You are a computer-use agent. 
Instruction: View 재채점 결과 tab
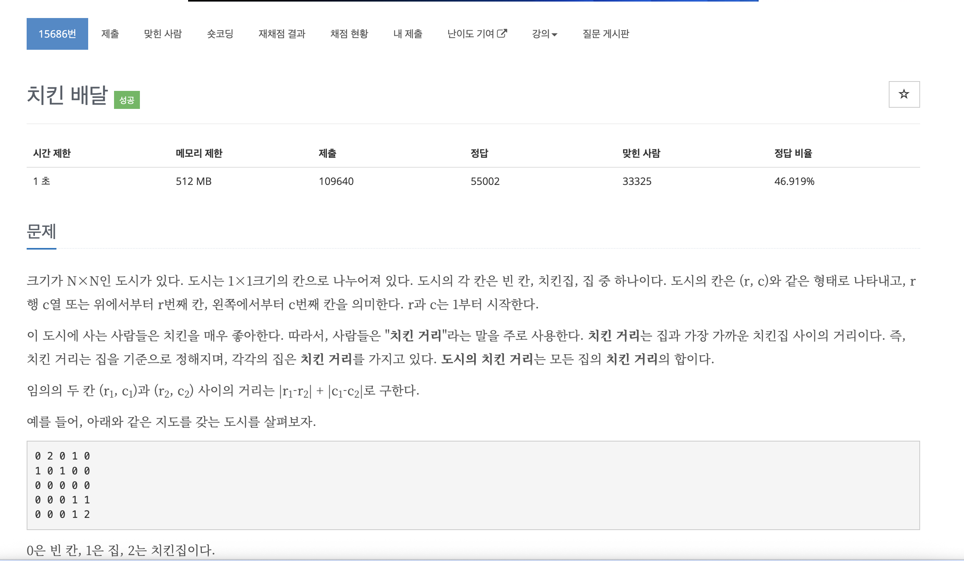pyautogui.click(x=282, y=34)
